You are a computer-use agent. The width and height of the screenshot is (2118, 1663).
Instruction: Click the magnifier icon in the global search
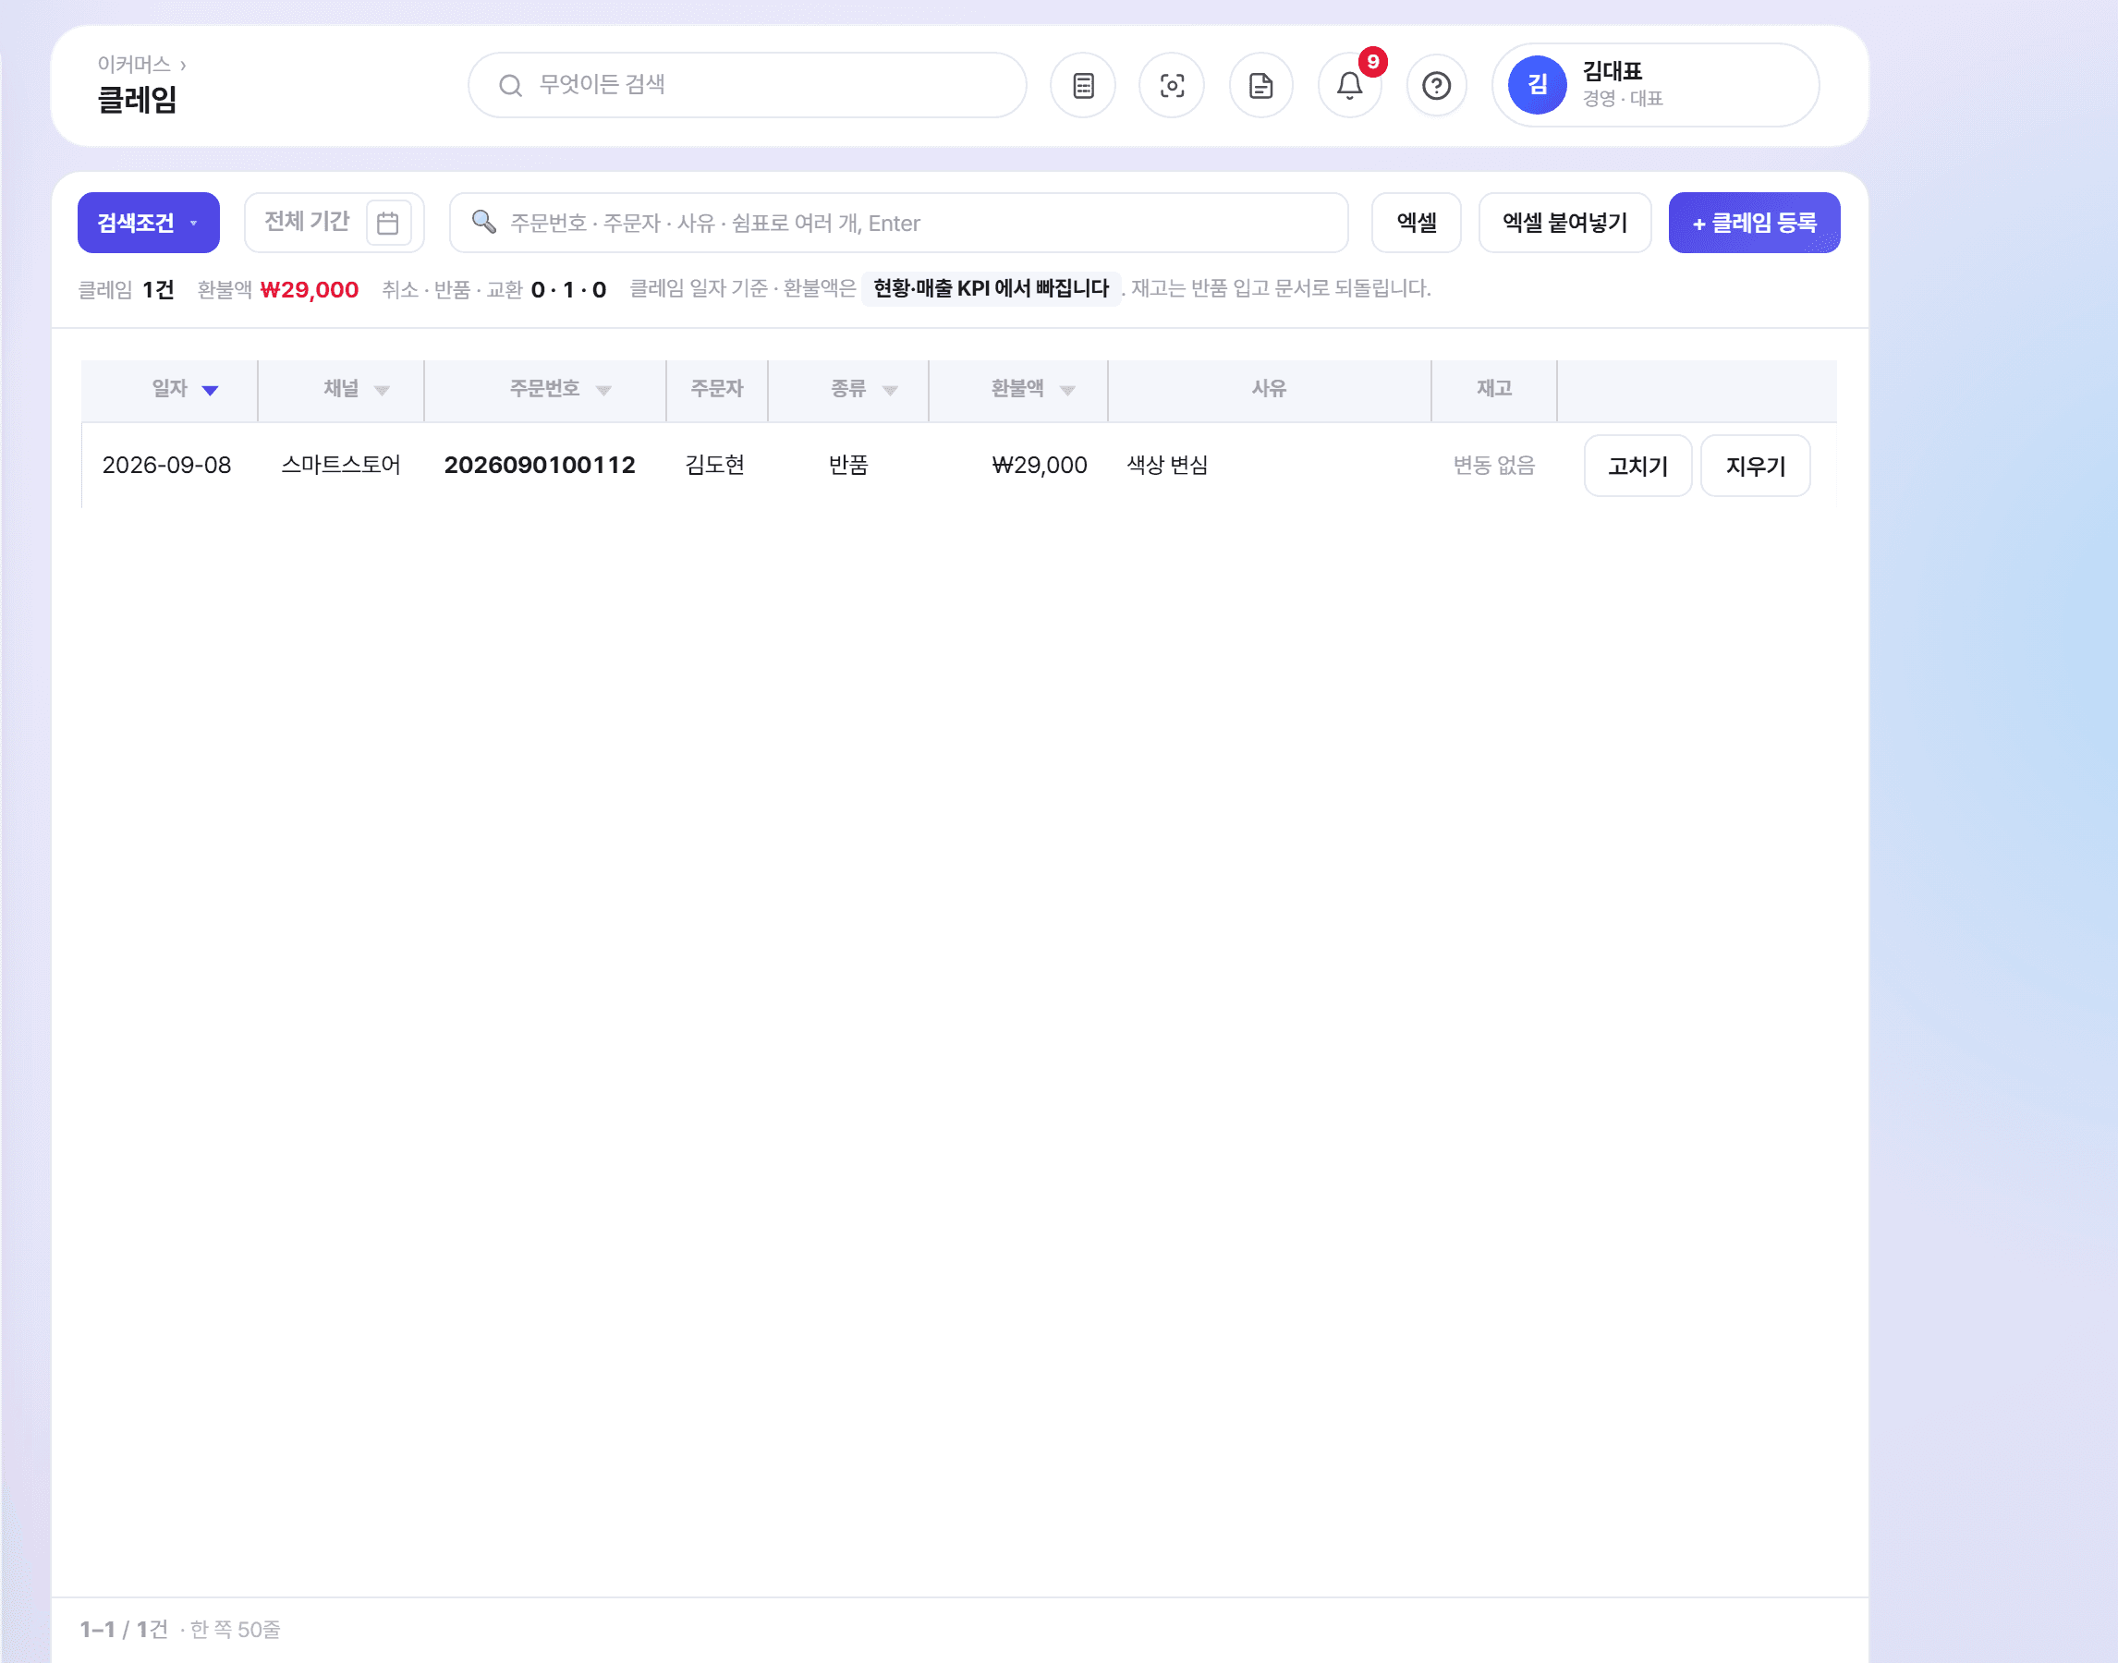coord(510,86)
